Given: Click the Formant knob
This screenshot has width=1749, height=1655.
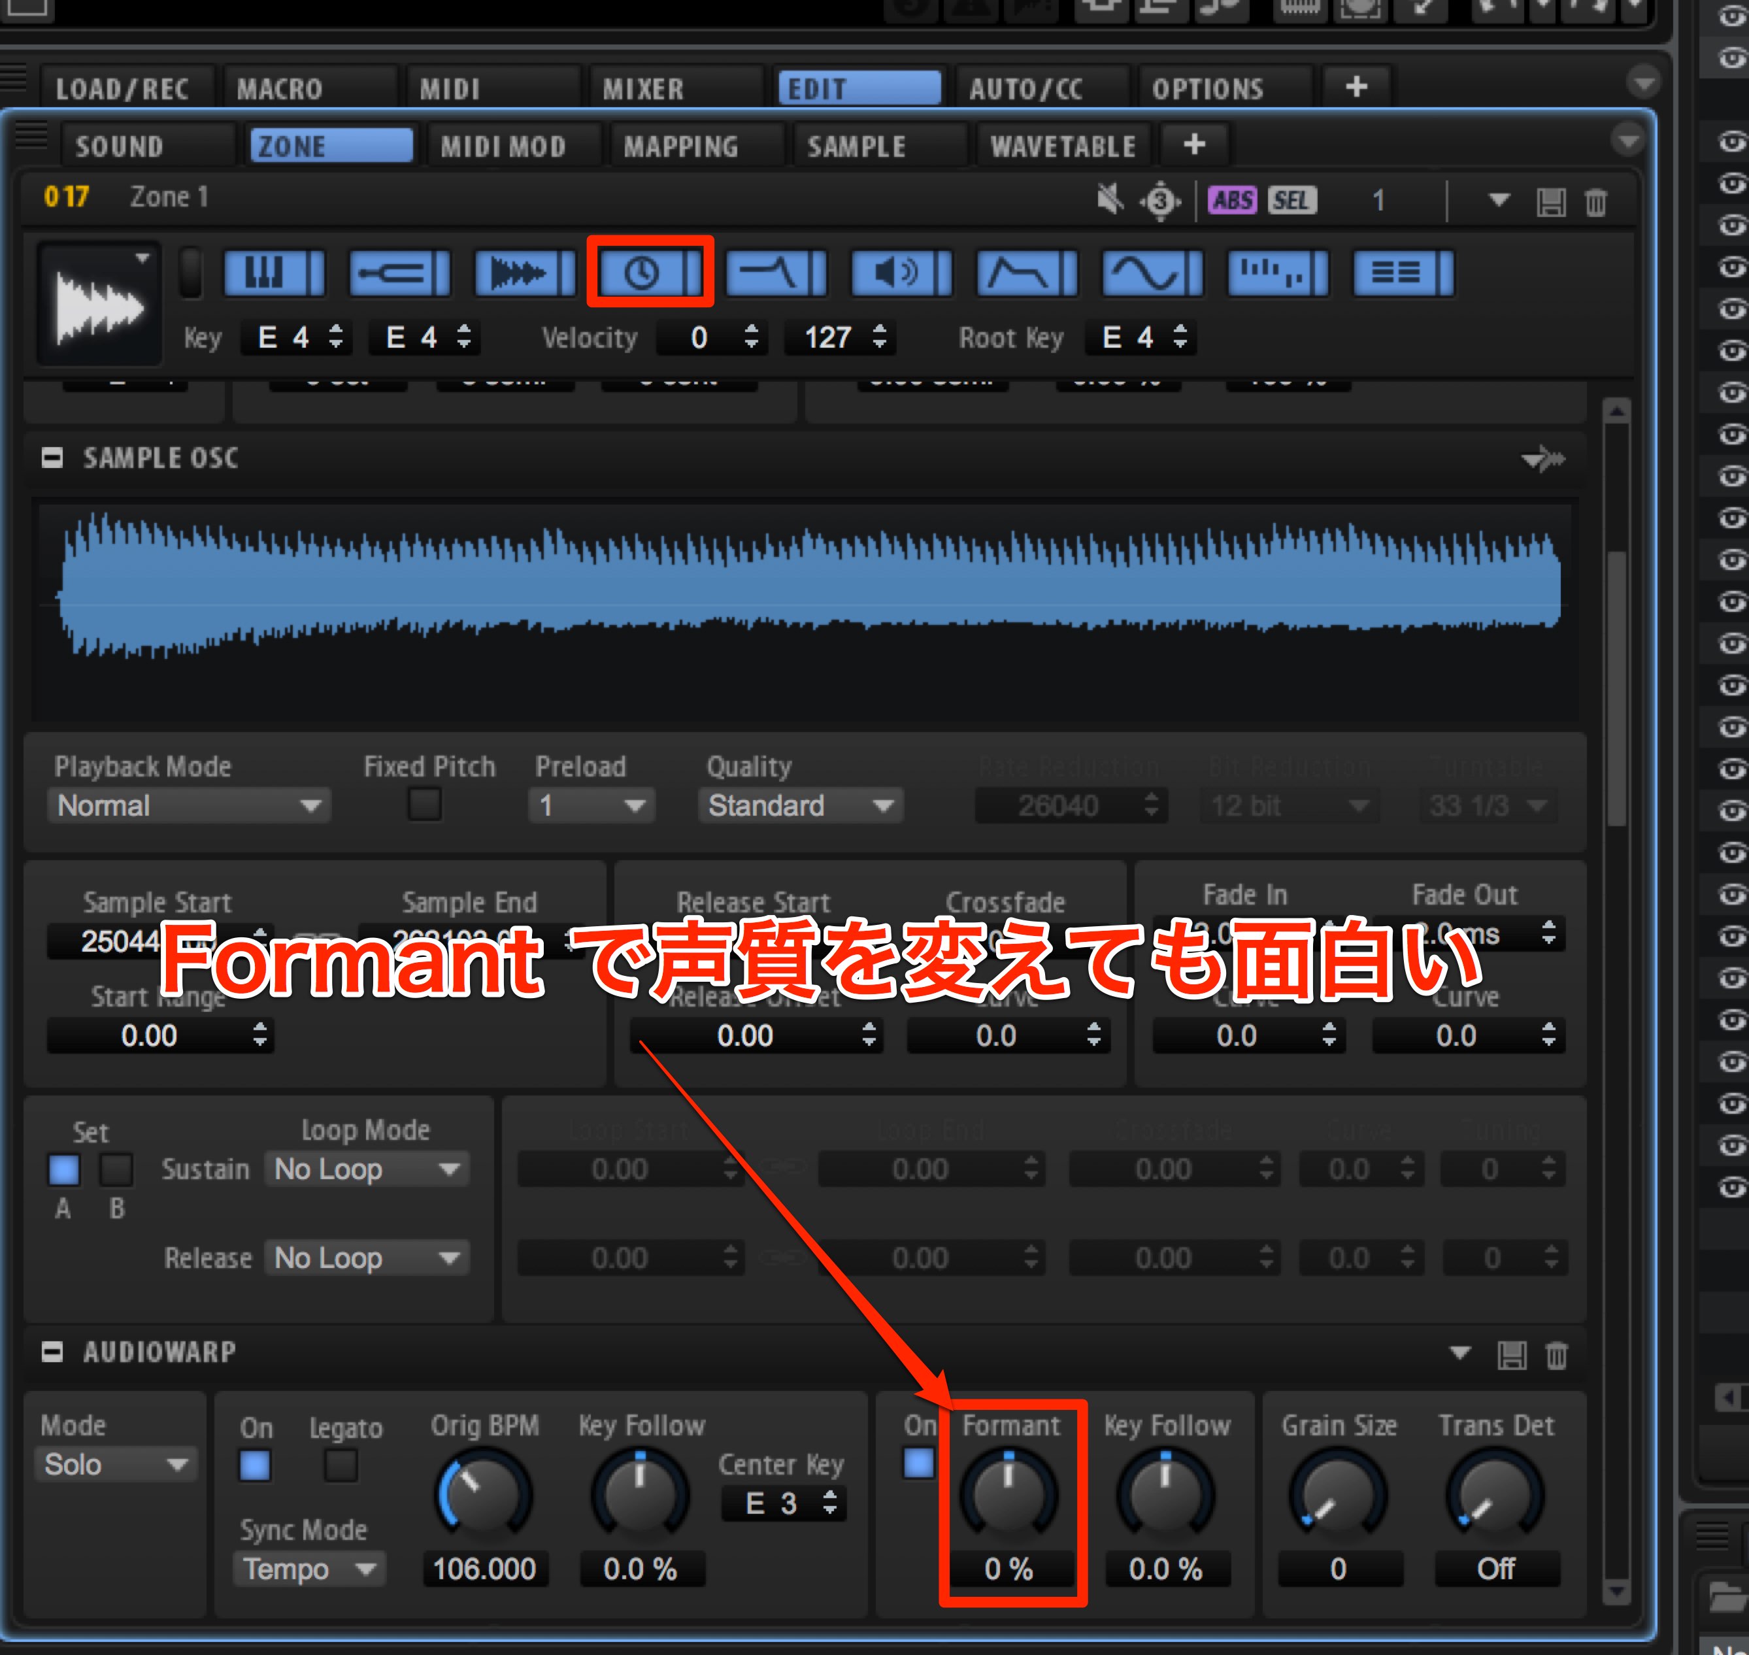Looking at the screenshot, I should click(1008, 1494).
